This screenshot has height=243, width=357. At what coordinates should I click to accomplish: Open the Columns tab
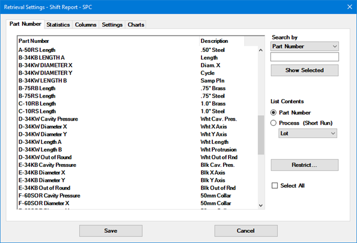click(x=86, y=25)
